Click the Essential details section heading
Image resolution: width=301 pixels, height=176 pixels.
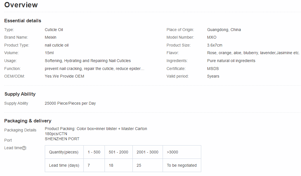pos(23,21)
